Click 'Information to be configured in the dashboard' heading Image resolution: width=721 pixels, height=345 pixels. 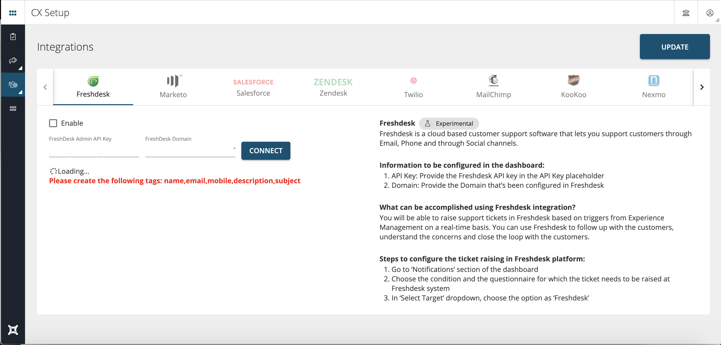(x=462, y=165)
